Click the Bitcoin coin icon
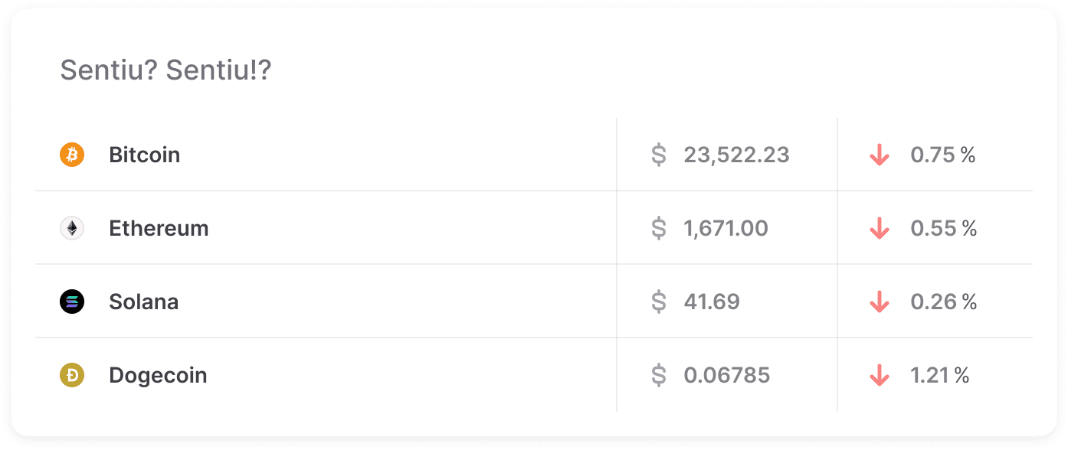This screenshot has height=450, width=1068. click(x=70, y=155)
